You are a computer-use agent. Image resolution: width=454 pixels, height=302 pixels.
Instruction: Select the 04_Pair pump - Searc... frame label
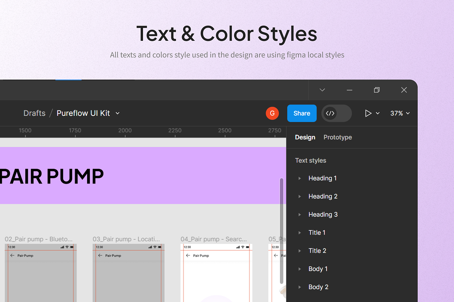(x=214, y=239)
